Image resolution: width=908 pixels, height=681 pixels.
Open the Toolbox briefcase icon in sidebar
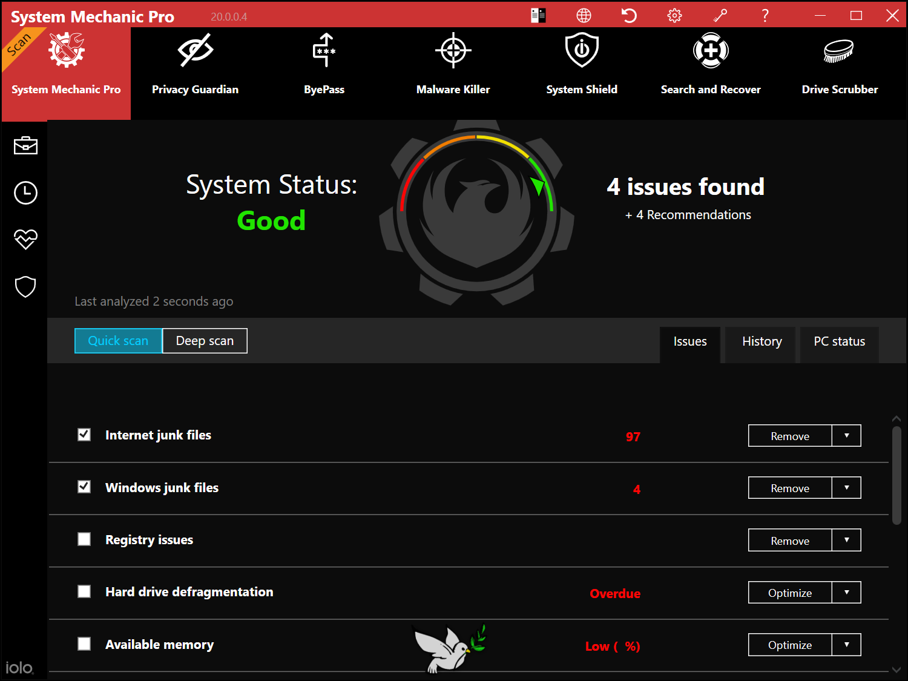click(25, 146)
